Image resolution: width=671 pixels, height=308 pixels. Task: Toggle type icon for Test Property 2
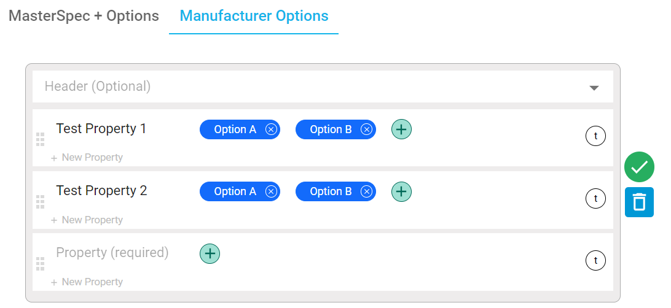coord(595,198)
